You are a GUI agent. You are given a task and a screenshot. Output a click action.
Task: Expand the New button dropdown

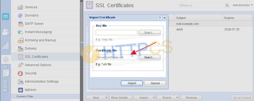tap(106, 98)
